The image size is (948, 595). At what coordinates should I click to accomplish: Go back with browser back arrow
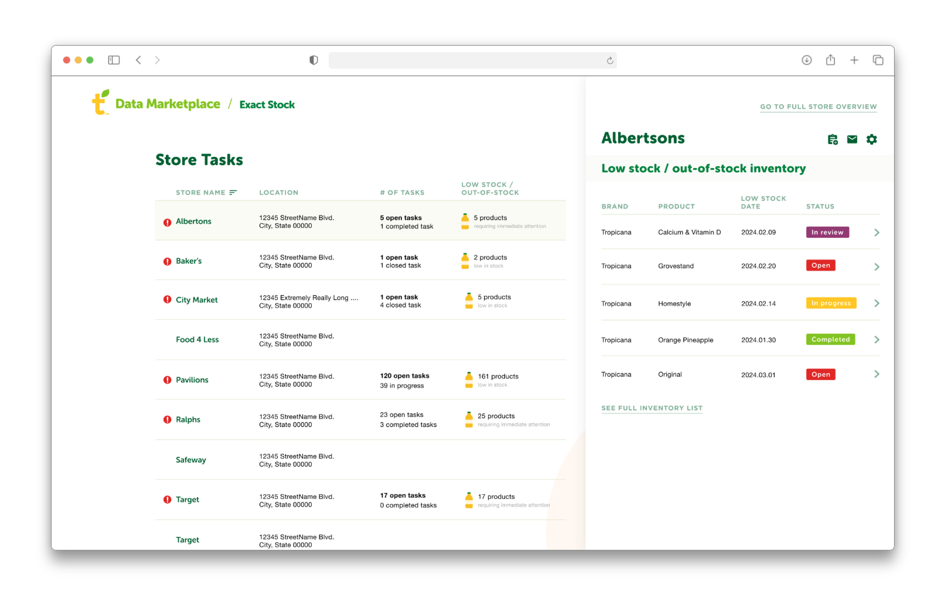pyautogui.click(x=138, y=60)
